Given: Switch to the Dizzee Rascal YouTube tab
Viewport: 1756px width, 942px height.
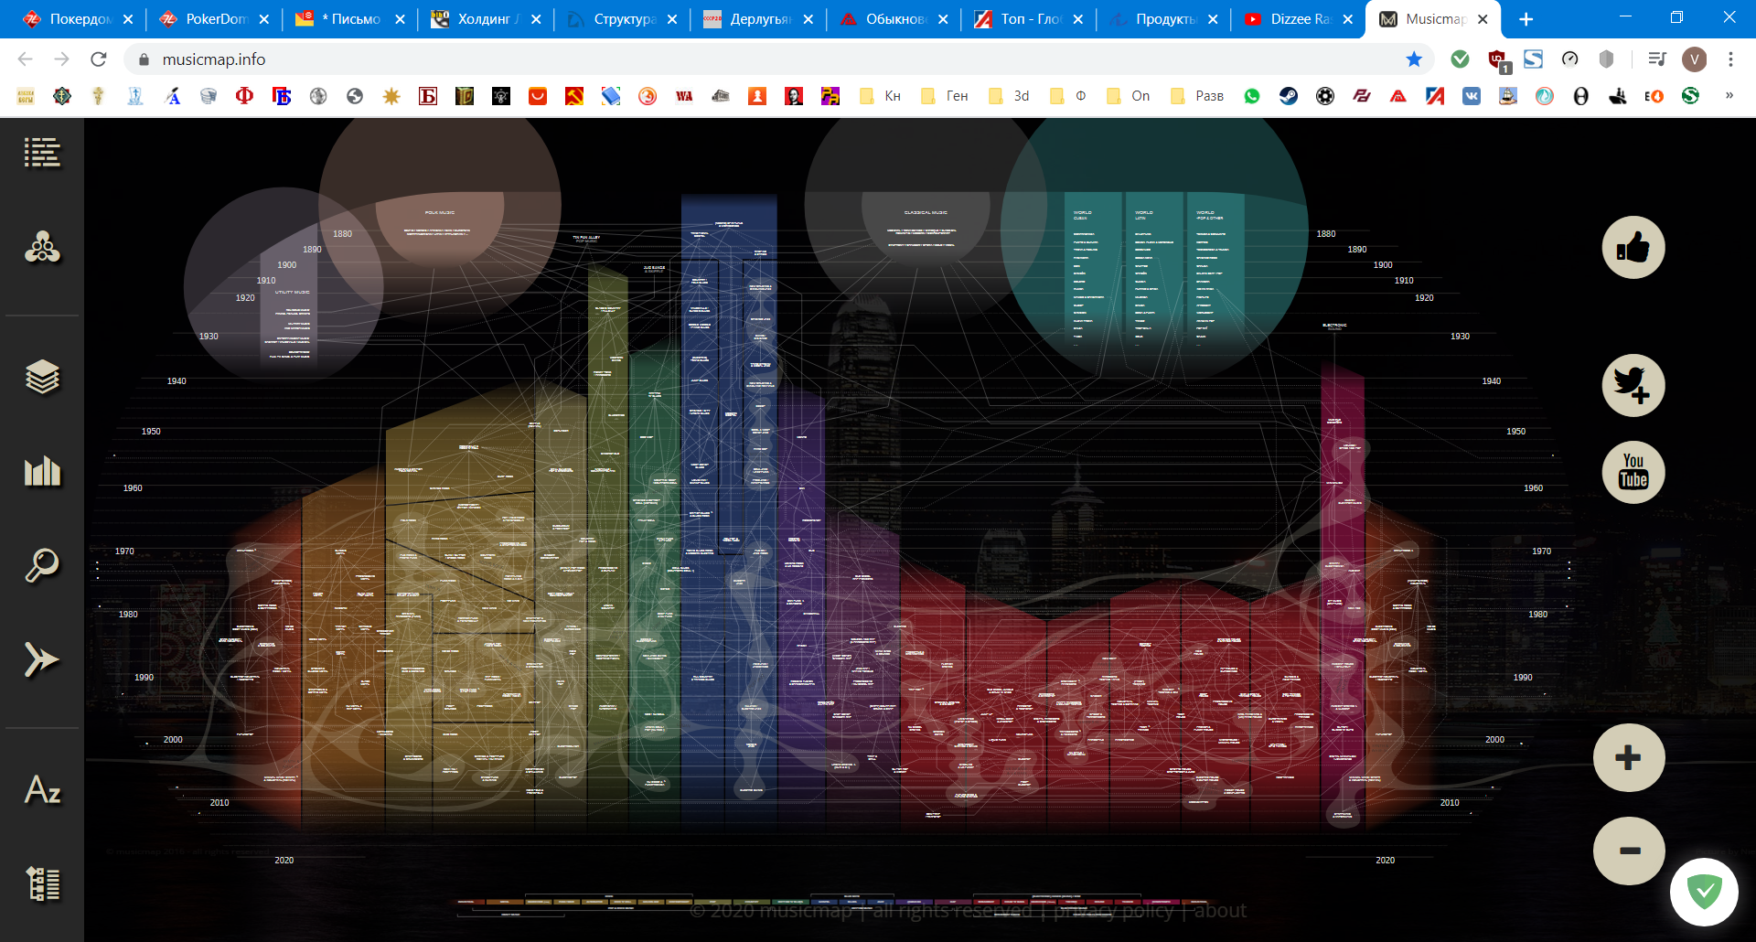Looking at the screenshot, I should (1299, 19).
